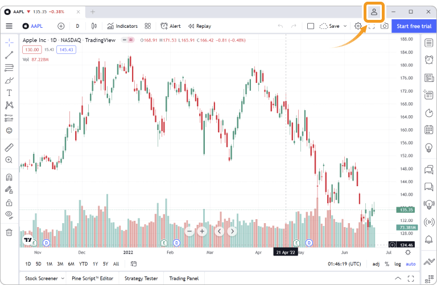Open the Strategy Tester tab
This screenshot has width=437, height=285.
(x=141, y=278)
